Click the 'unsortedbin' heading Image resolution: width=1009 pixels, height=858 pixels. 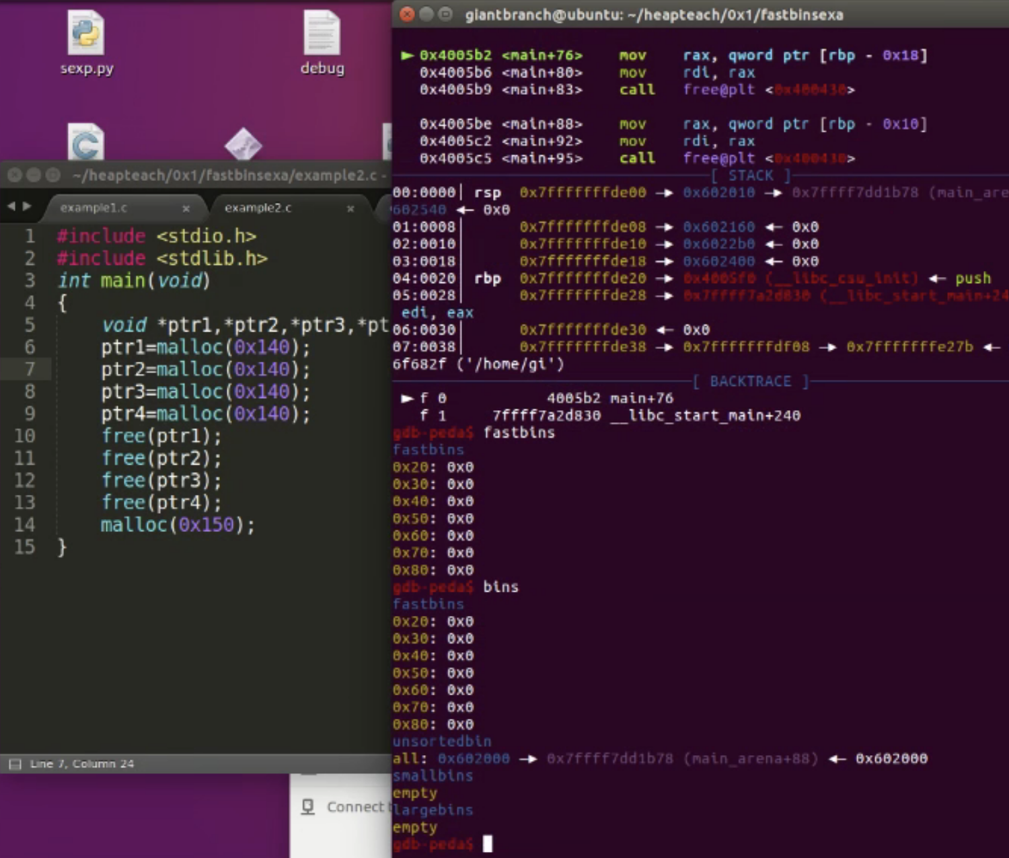tap(442, 742)
